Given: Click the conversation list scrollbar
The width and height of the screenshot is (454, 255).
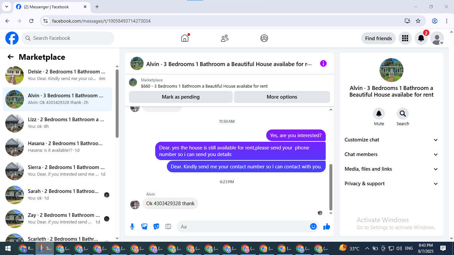Looking at the screenshot, I should pyautogui.click(x=117, y=103).
